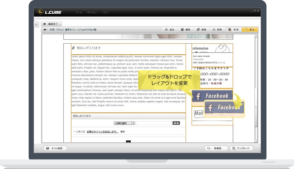The width and height of the screenshot is (294, 169).
Task: Select the Lorem ipsum text block
Action: [128, 84]
